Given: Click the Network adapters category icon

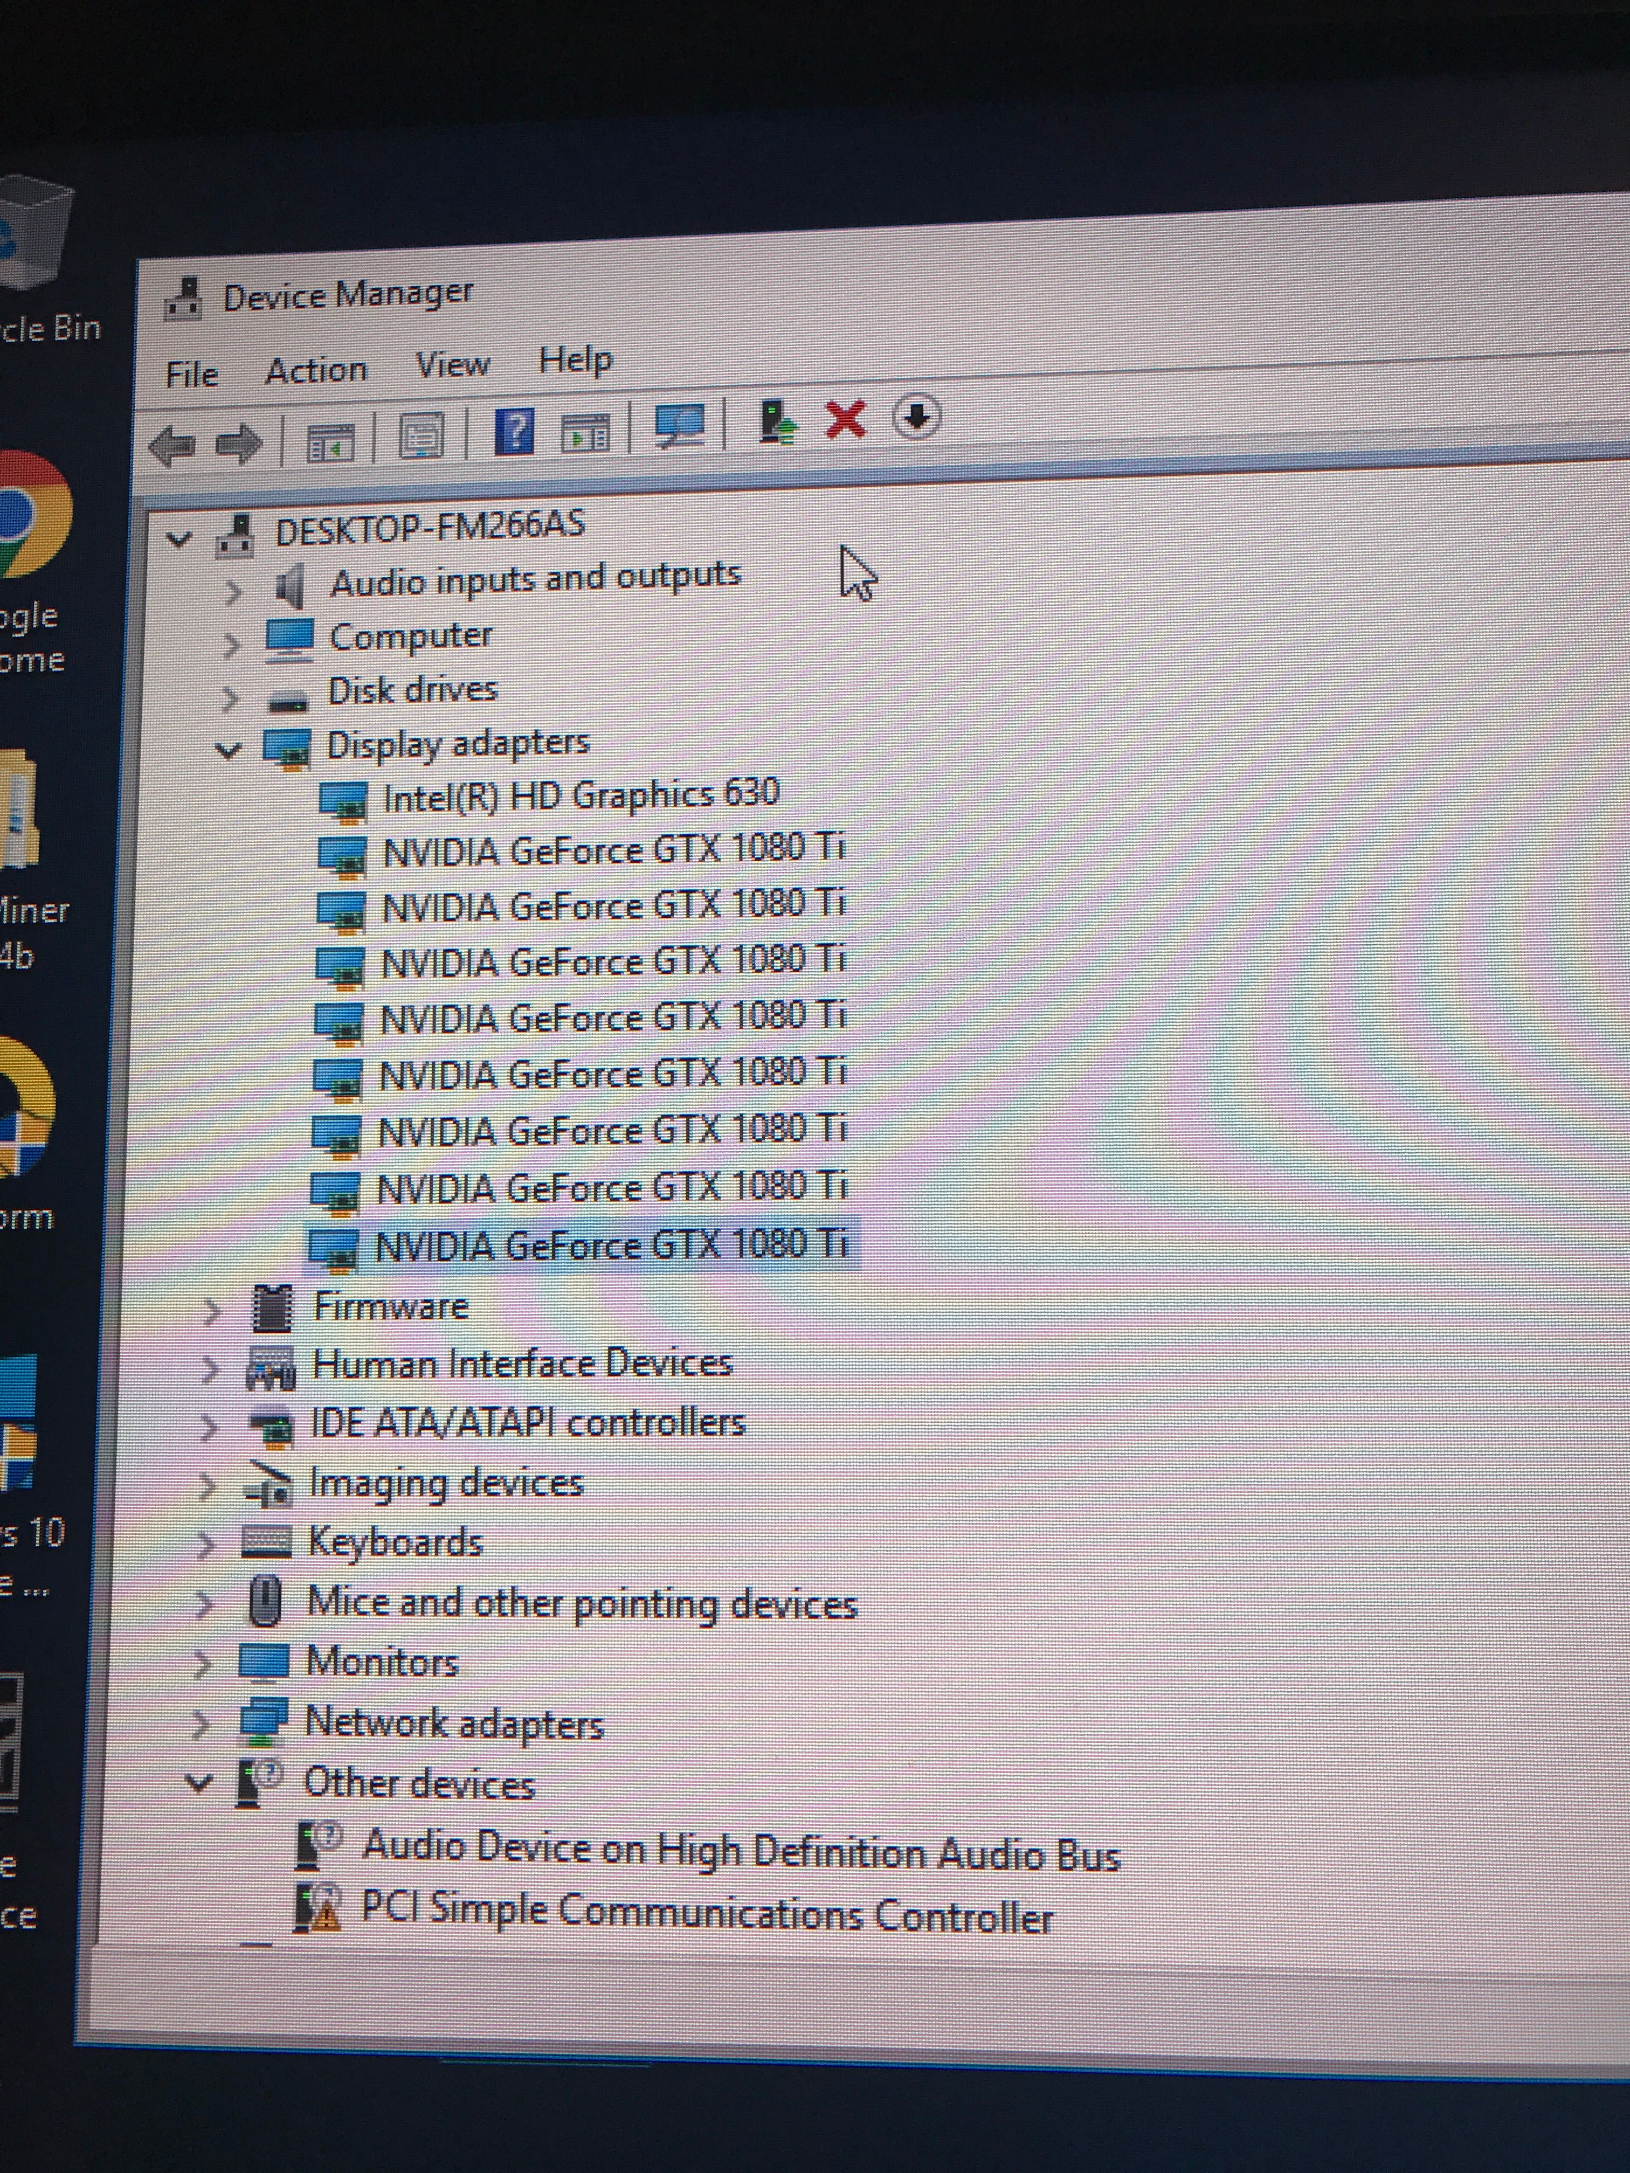Looking at the screenshot, I should 264,1720.
